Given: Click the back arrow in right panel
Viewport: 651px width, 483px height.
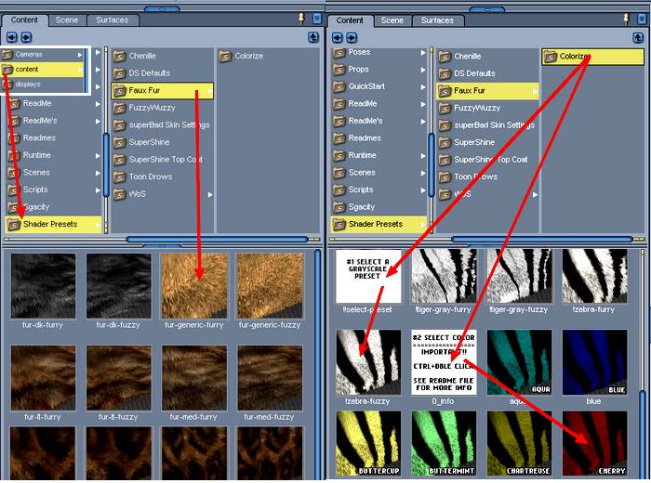Looking at the screenshot, I should [x=337, y=38].
